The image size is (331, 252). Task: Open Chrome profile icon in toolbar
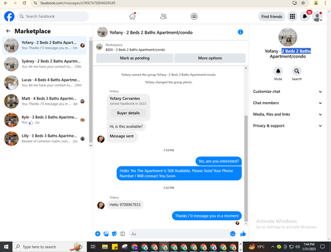coord(316,3)
